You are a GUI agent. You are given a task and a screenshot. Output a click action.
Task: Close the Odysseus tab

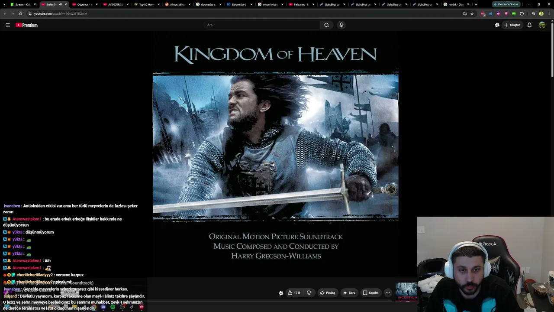pyautogui.click(x=97, y=4)
